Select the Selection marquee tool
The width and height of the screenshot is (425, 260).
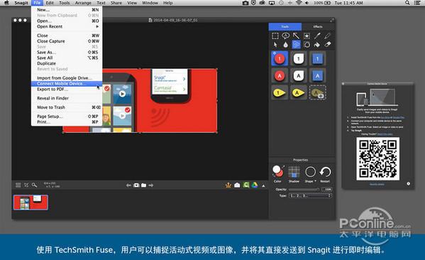tap(275, 36)
